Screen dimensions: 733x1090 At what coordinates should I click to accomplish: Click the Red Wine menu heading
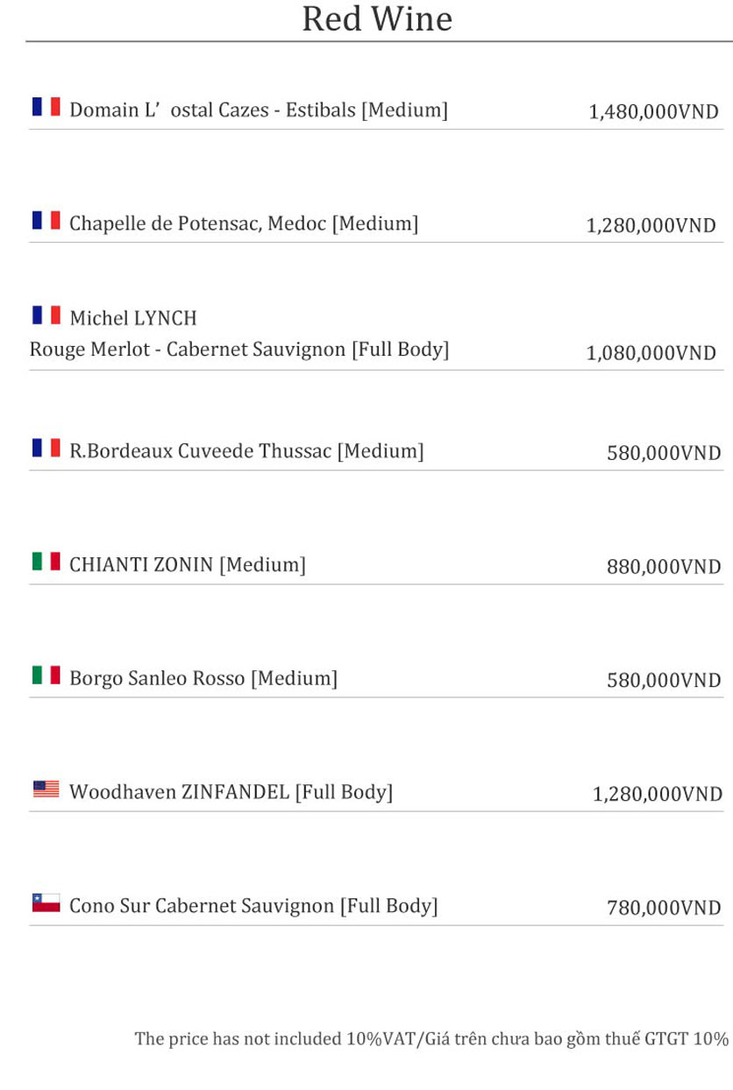(377, 18)
